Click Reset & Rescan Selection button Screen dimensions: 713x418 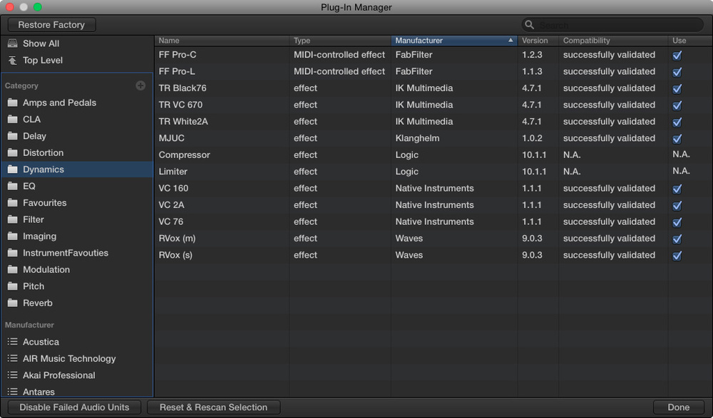tap(213, 407)
